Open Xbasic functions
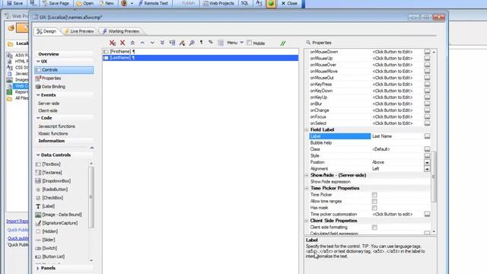 point(53,134)
